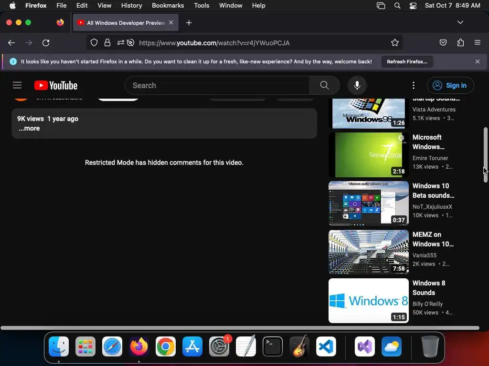489x366 pixels.
Task: Dismiss the Firefox refresh notification bar
Action: (x=477, y=61)
